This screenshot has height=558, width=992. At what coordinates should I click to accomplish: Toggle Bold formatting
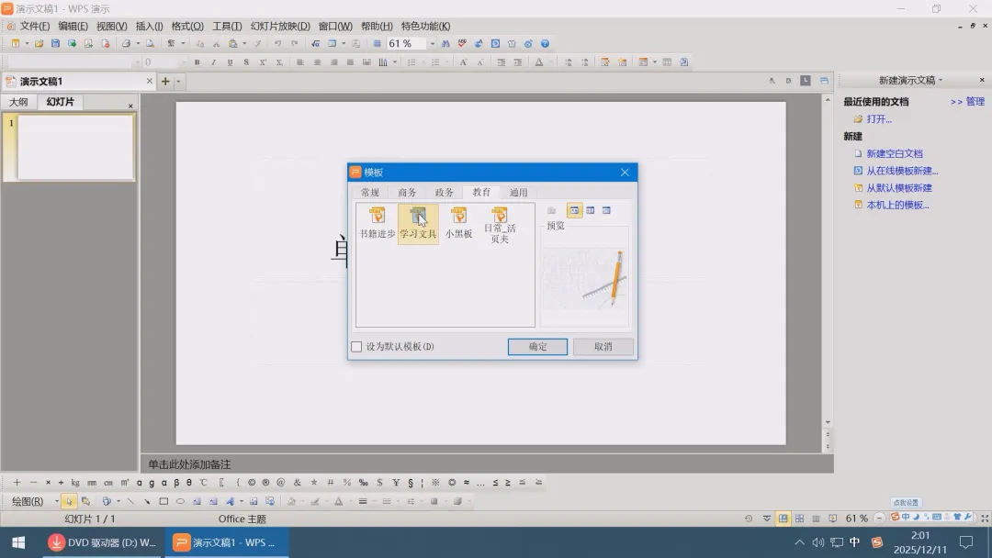[197, 61]
